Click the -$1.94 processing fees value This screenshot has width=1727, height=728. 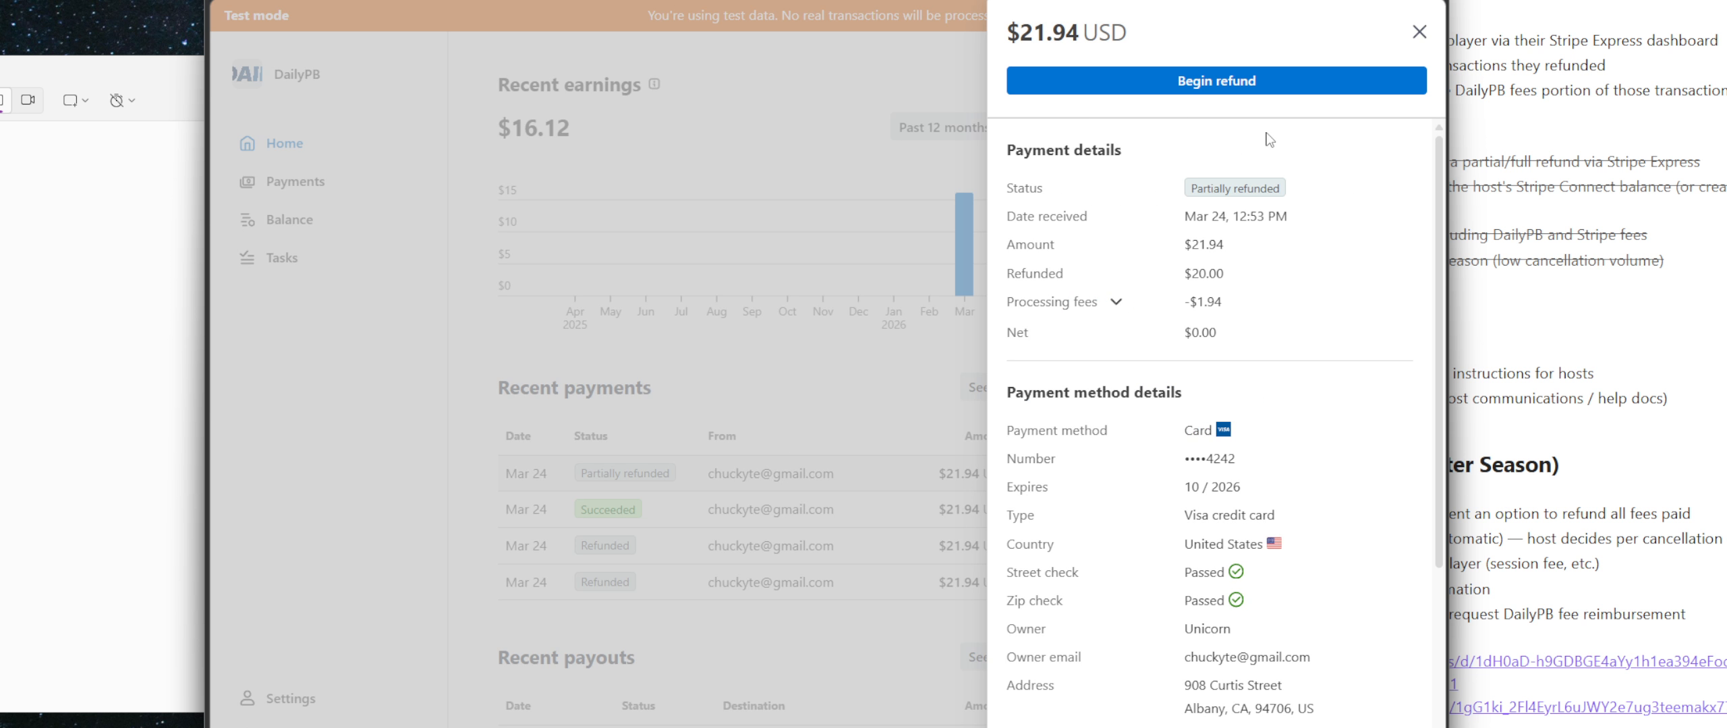pos(1203,302)
